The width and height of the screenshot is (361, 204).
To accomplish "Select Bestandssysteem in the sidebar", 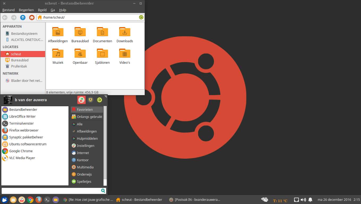I will pyautogui.click(x=23, y=33).
